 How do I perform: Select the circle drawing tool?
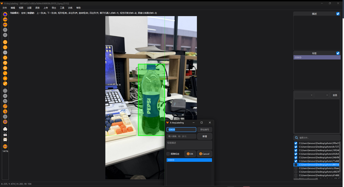click(x=5, y=68)
